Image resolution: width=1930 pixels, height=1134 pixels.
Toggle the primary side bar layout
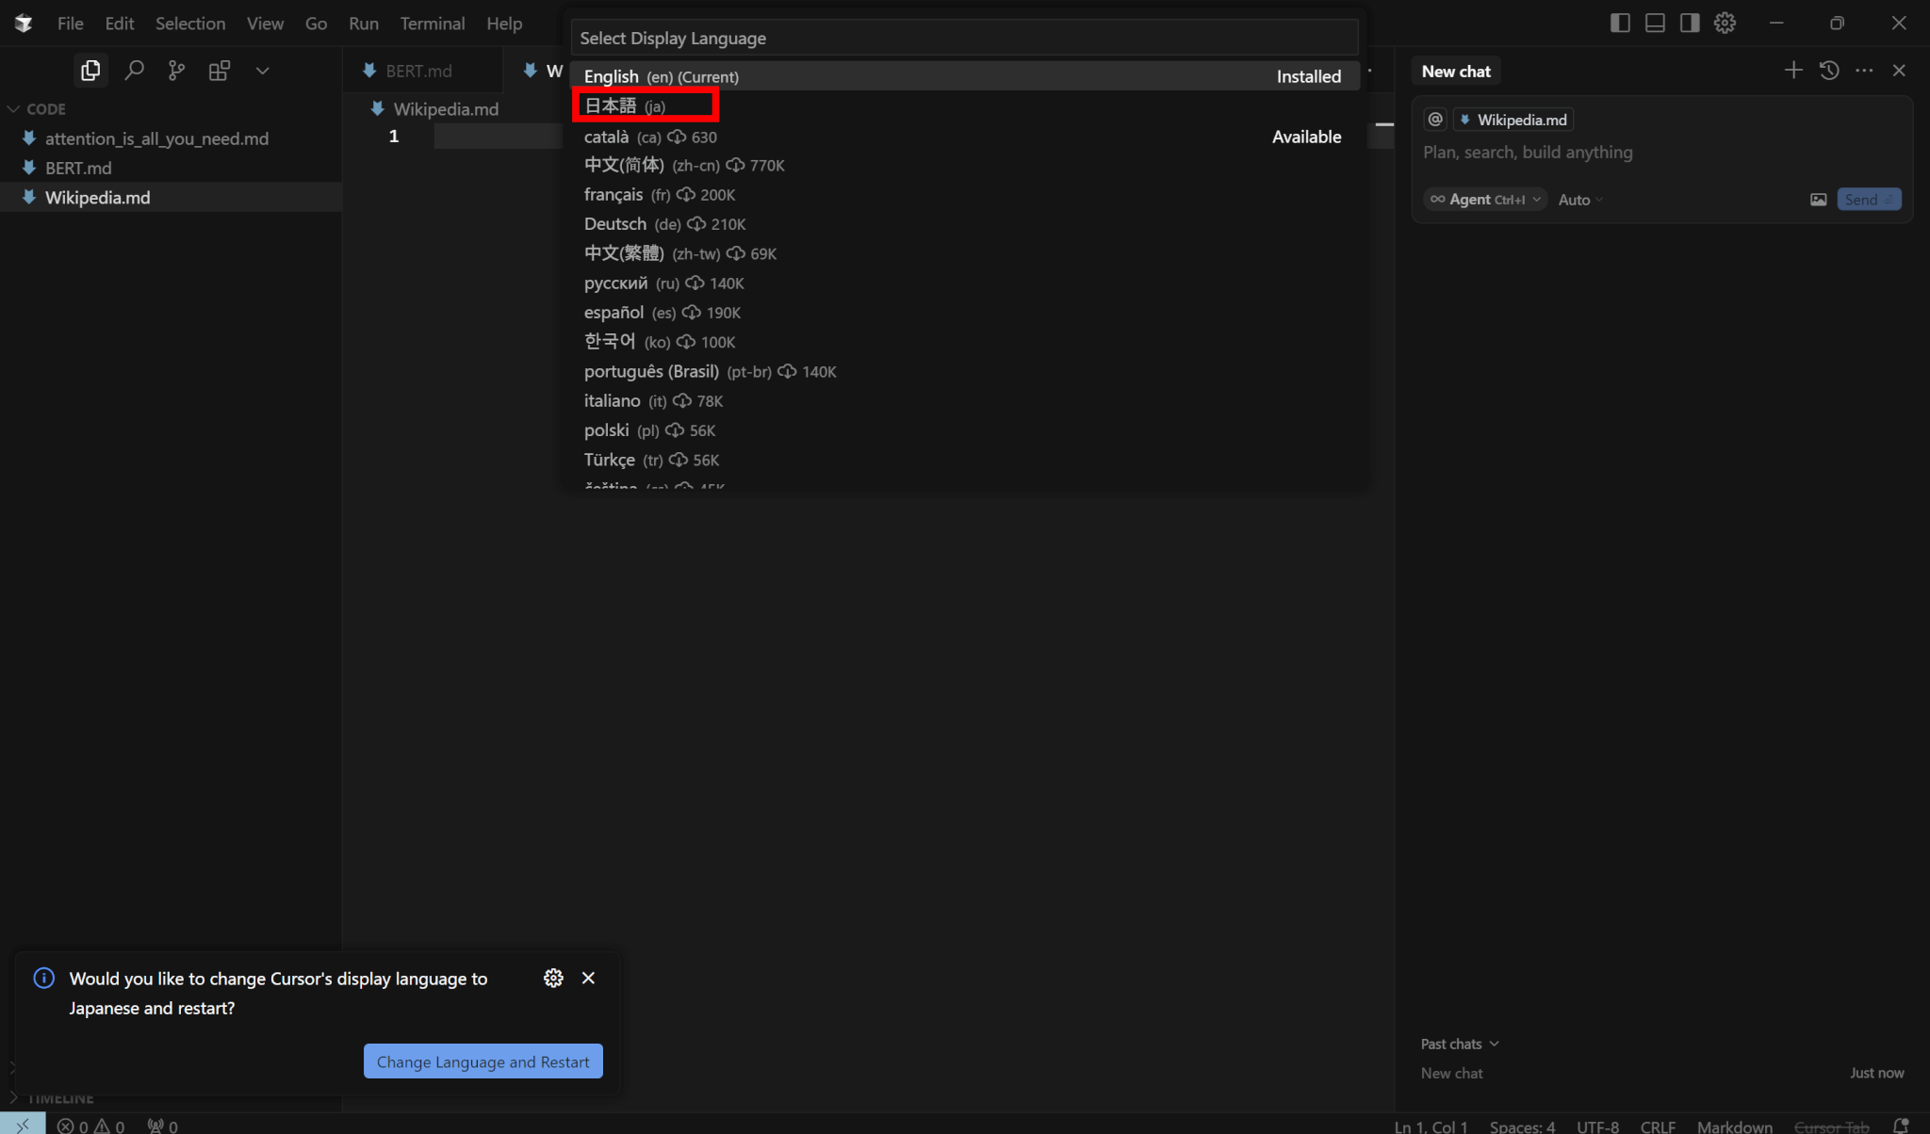click(1620, 24)
